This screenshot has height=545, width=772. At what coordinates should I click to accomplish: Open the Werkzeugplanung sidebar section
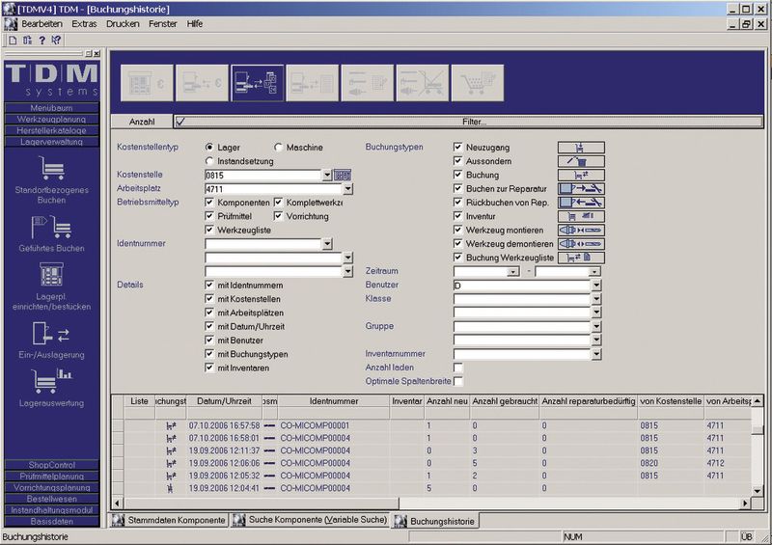(x=52, y=120)
